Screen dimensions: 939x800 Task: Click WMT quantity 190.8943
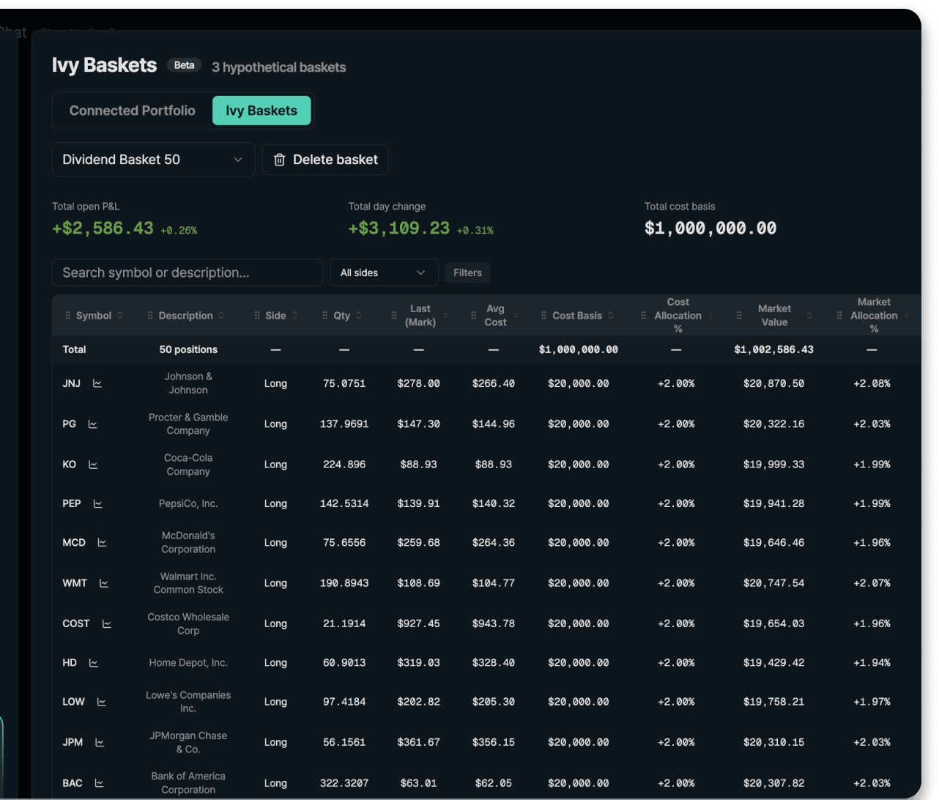pyautogui.click(x=344, y=583)
